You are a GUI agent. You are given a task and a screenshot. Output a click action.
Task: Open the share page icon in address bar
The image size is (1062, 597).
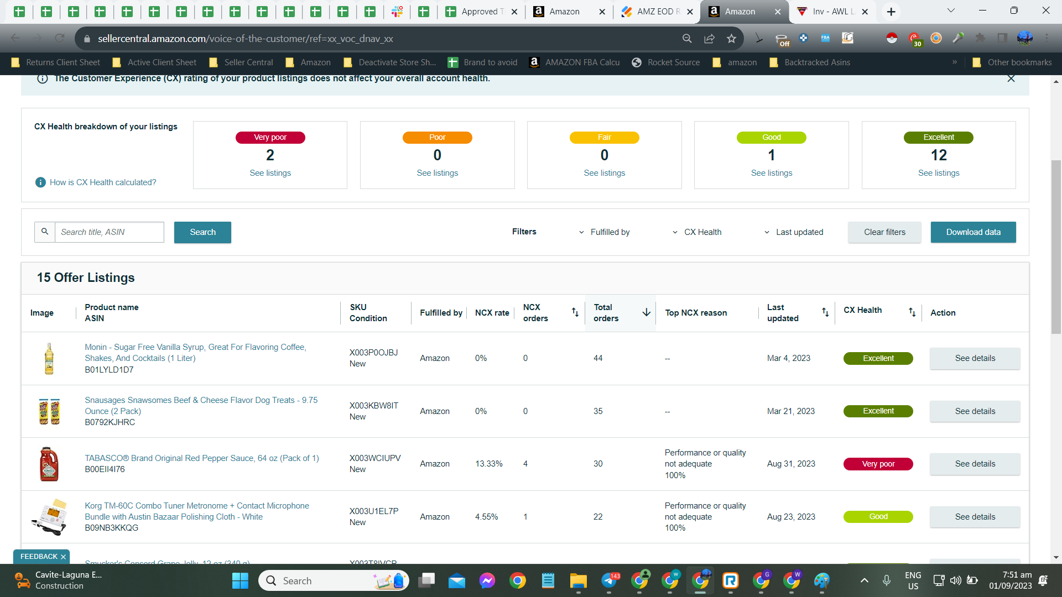tap(709, 38)
